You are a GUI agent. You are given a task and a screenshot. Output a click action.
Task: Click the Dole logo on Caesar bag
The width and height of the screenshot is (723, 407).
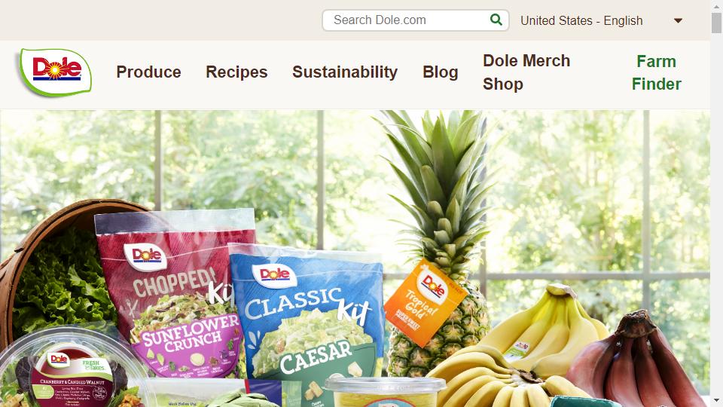(274, 276)
